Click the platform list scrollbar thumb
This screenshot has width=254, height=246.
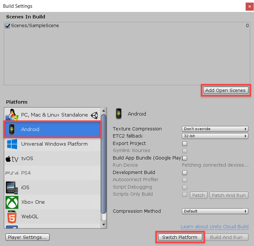click(x=104, y=164)
